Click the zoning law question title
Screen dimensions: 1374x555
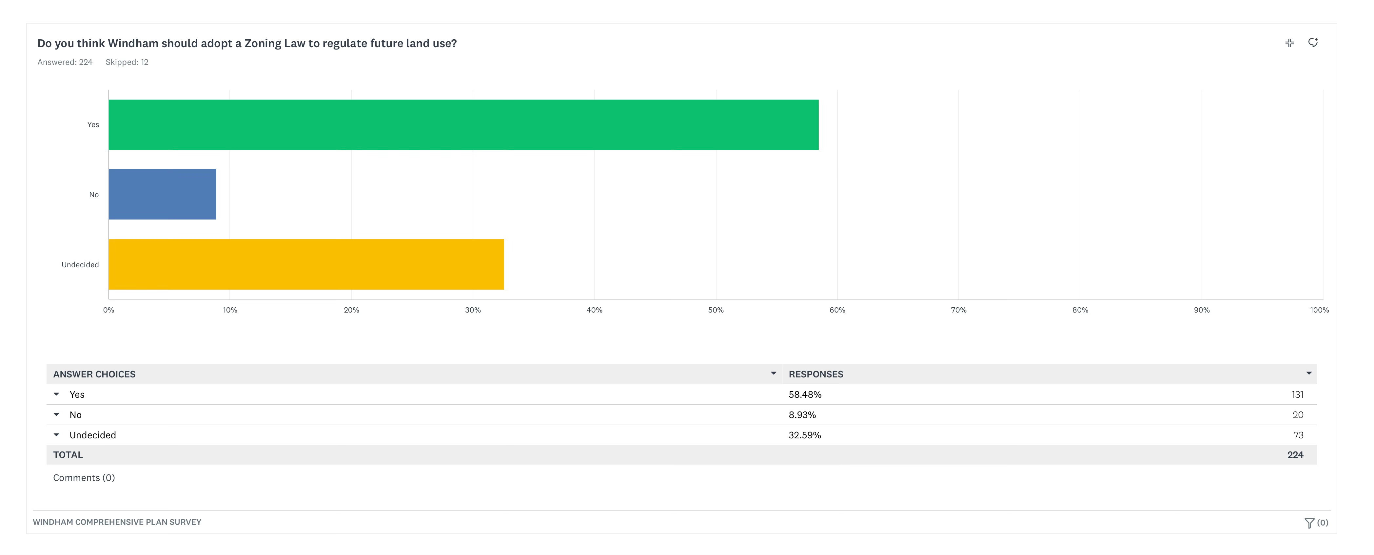(x=247, y=43)
